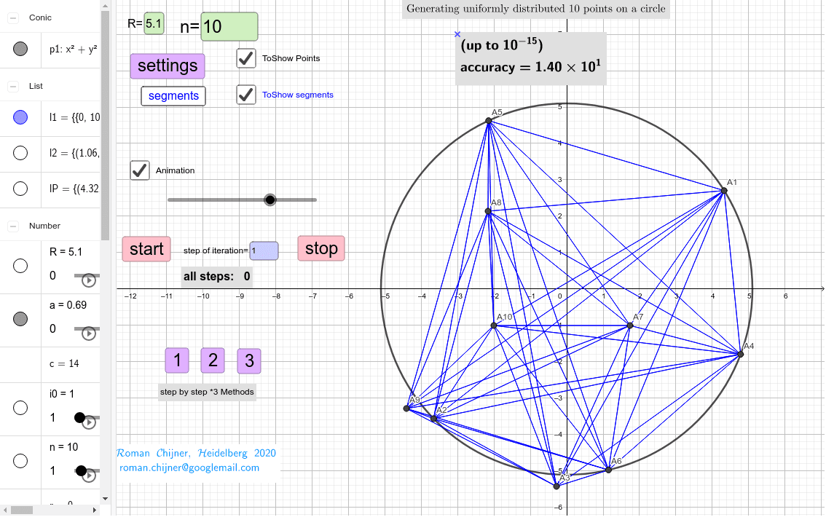Toggle visibility circle of point list IP

pyautogui.click(x=21, y=189)
